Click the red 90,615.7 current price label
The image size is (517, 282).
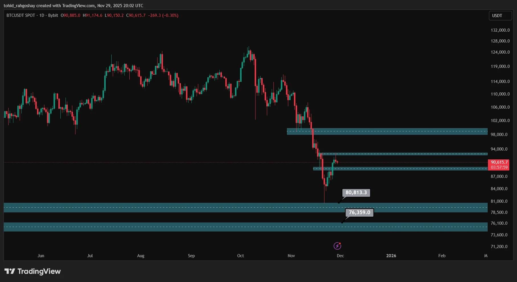(x=499, y=162)
